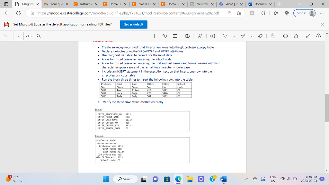Viewport: 329px width, 185px height.
Task: Select the Add text tool
Action: [x=212, y=36]
